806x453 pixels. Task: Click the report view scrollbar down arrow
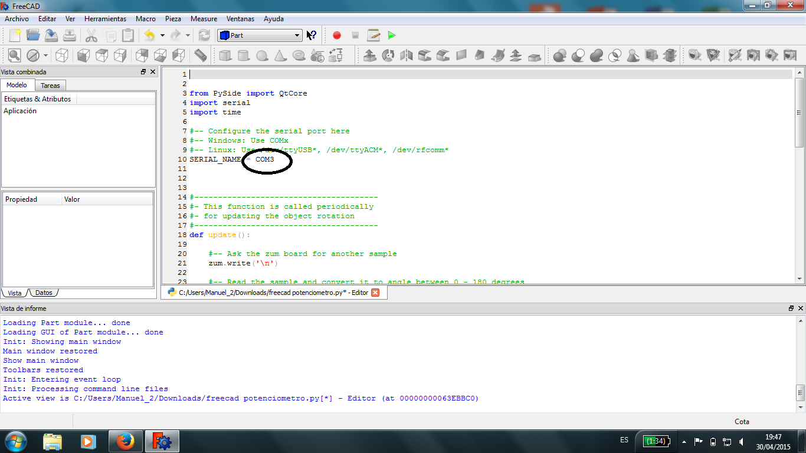800,407
